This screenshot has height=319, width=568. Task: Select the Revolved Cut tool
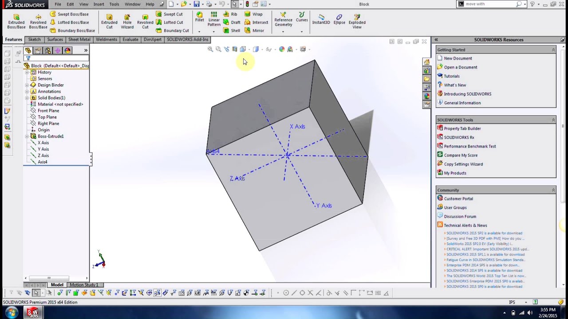[145, 21]
